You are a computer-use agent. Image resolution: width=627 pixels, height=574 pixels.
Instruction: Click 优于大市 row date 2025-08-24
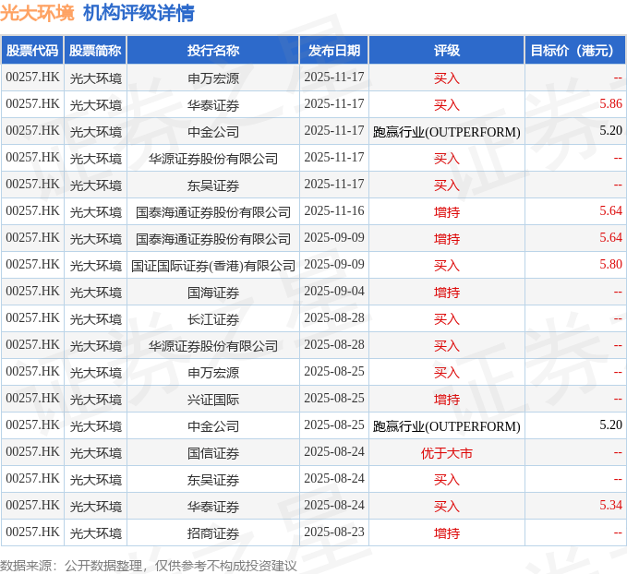334,451
